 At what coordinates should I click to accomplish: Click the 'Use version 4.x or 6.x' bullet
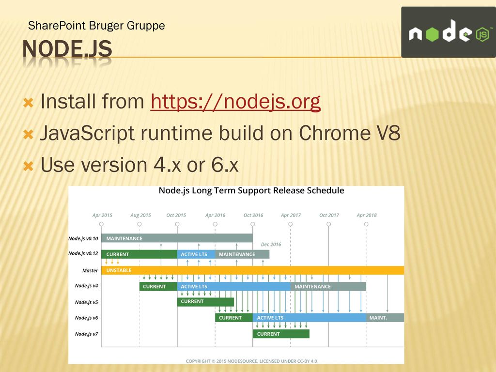[139, 165]
